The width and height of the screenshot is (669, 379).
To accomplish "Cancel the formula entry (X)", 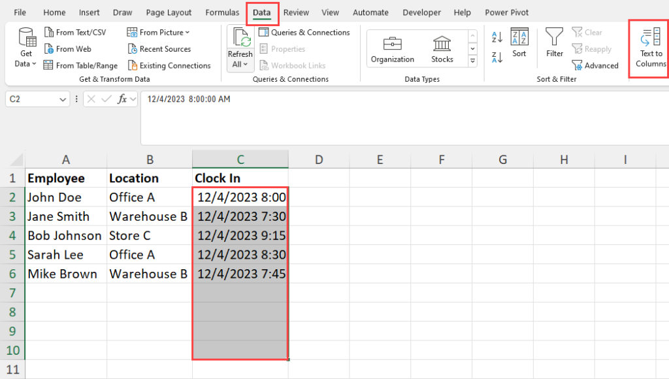I will 91,99.
